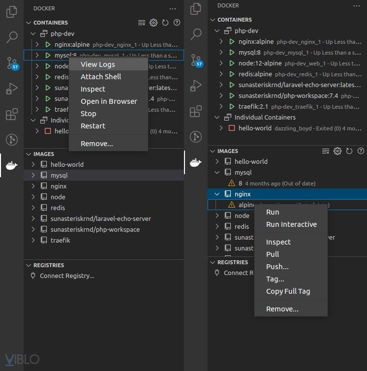This screenshot has width=367, height=371.
Task: Choose Pull in the image context menu
Action: (x=273, y=254)
